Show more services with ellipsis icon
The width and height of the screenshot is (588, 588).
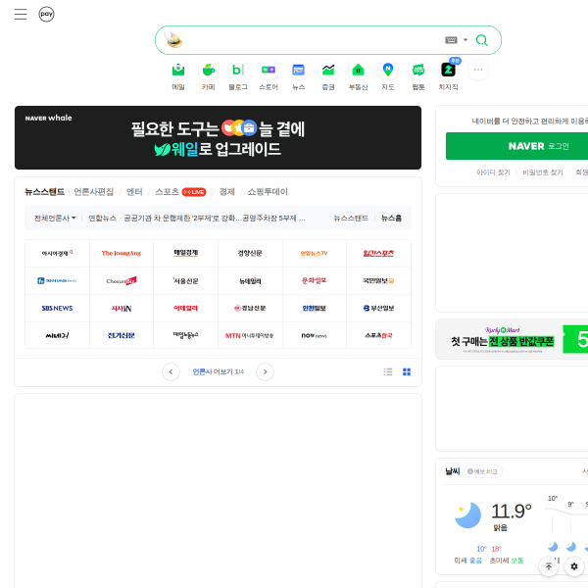click(478, 70)
